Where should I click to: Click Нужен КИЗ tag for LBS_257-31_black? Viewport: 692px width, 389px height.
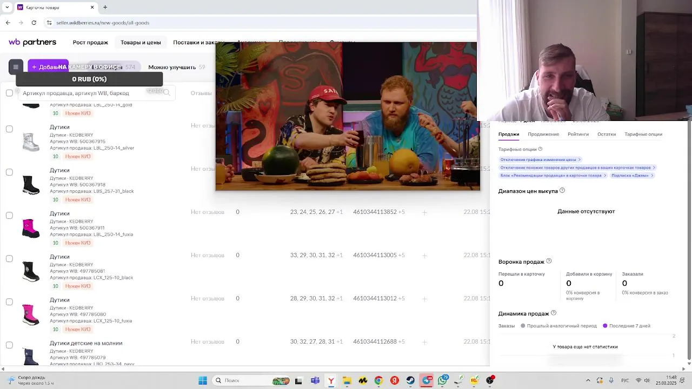click(x=78, y=200)
